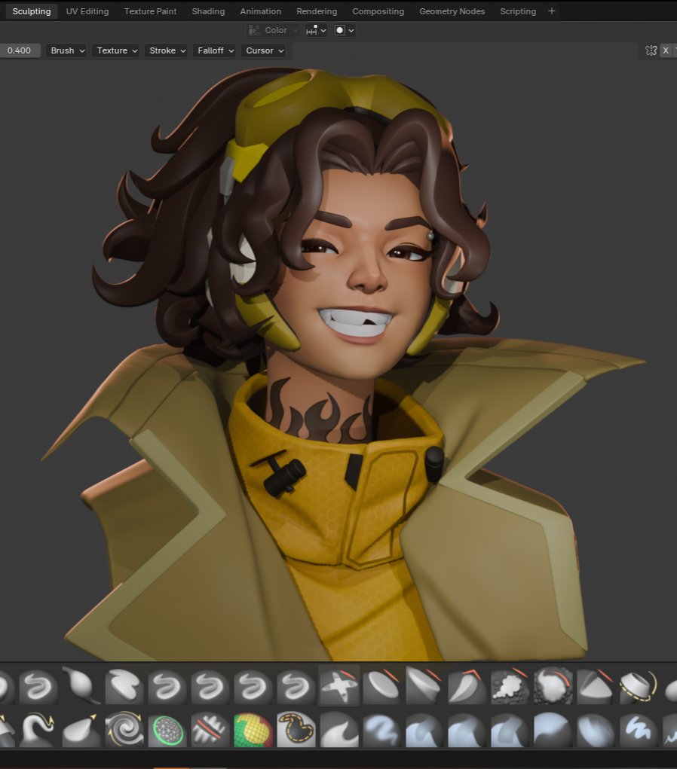This screenshot has width=677, height=769.
Task: Select the Nudge brush with pointed tip arrow
Action: 81,729
